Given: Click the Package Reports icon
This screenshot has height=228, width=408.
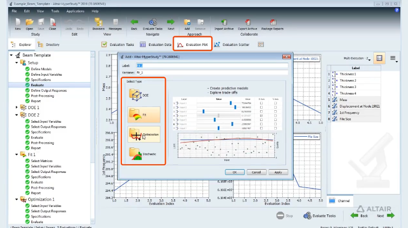Looking at the screenshot, I should 273,22.
